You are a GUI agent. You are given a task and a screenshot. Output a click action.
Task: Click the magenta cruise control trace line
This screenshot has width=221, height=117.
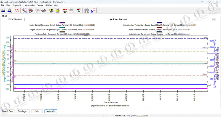111,88
